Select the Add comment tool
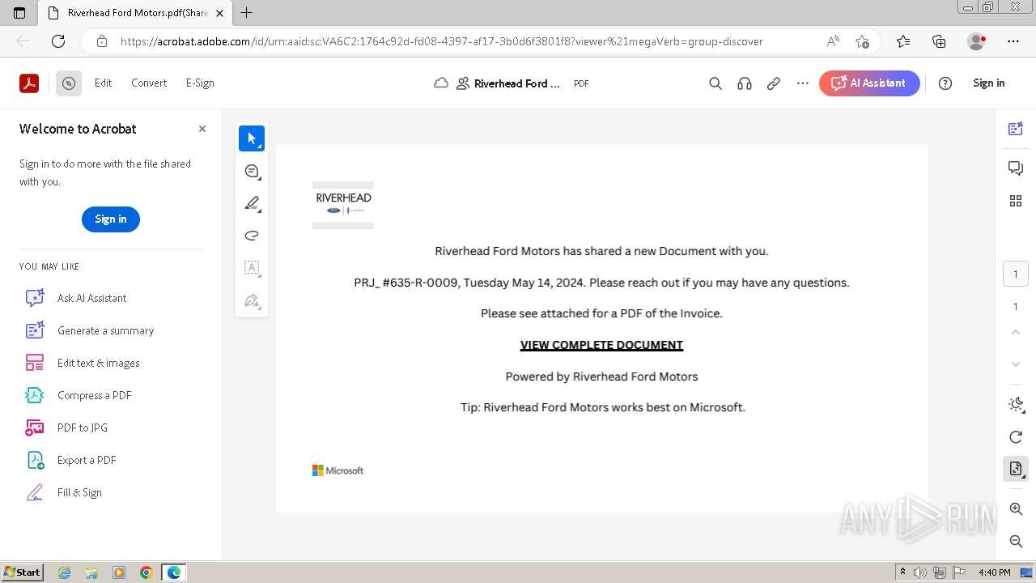The width and height of the screenshot is (1036, 583). [x=252, y=171]
